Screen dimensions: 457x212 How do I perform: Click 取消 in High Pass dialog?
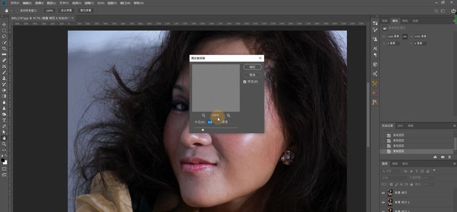click(252, 75)
